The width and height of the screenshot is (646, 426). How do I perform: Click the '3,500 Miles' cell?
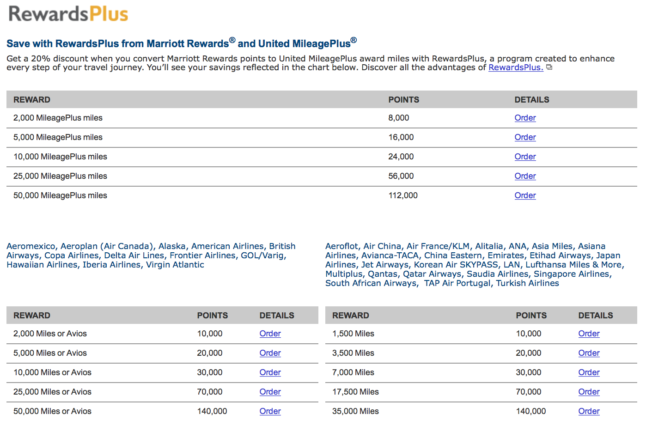coord(353,353)
